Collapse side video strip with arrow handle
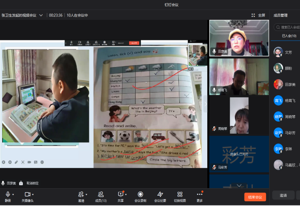This screenshot has height=206, width=300. (205, 104)
